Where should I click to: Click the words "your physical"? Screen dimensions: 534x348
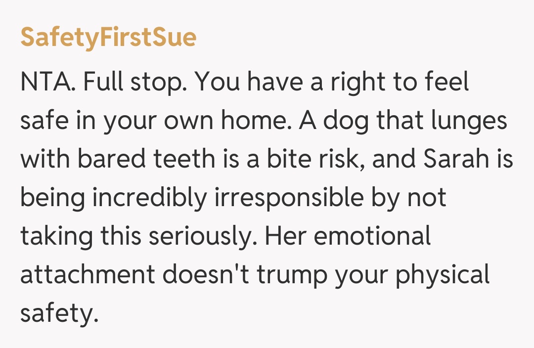[x=412, y=273]
